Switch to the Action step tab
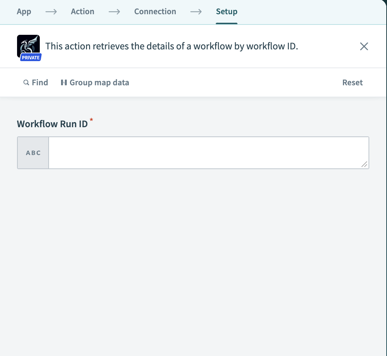The height and width of the screenshot is (356, 387). 82,12
